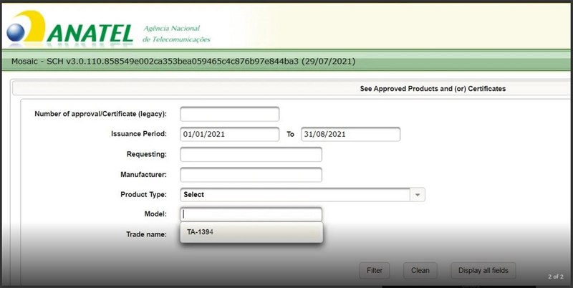The height and width of the screenshot is (288, 573).
Task: Click the Product Type label
Action: coord(144,195)
